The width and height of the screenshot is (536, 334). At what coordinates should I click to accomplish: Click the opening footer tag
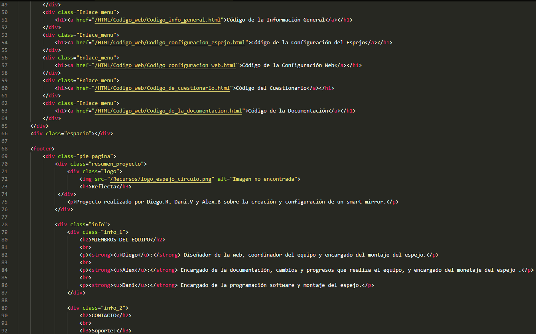43,149
